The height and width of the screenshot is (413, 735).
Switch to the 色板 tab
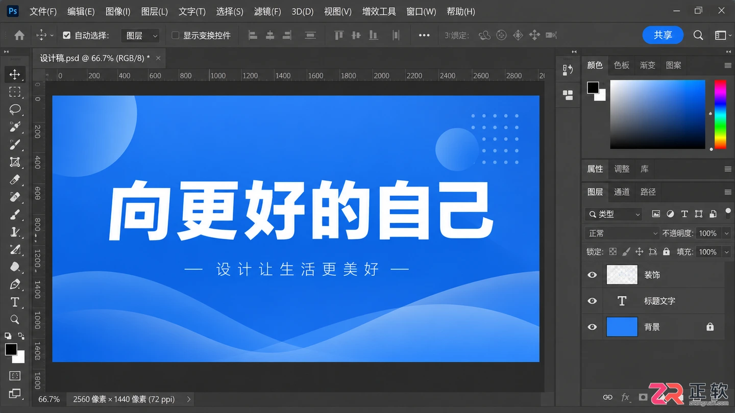coord(622,65)
